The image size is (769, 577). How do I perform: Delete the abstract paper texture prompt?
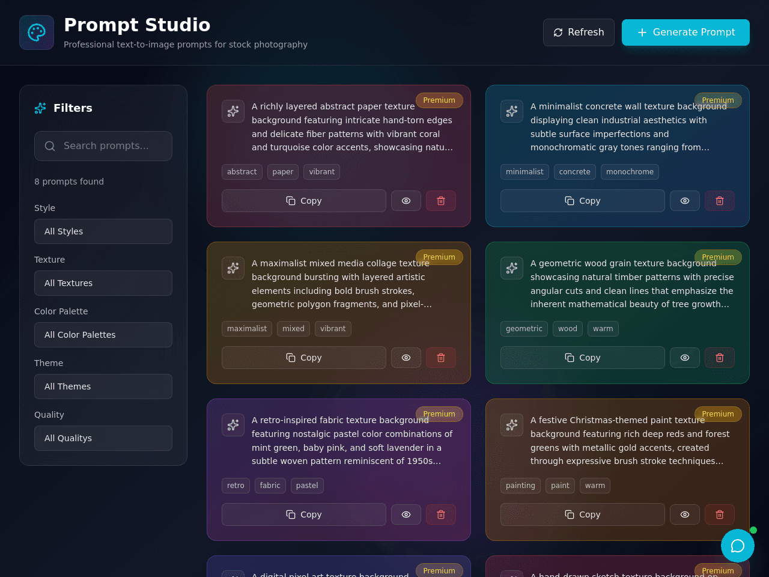(441, 201)
